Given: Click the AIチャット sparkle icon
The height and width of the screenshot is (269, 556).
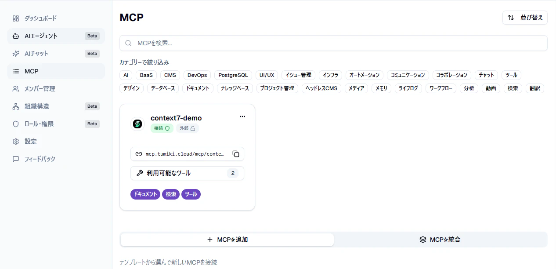Looking at the screenshot, I should click(16, 54).
